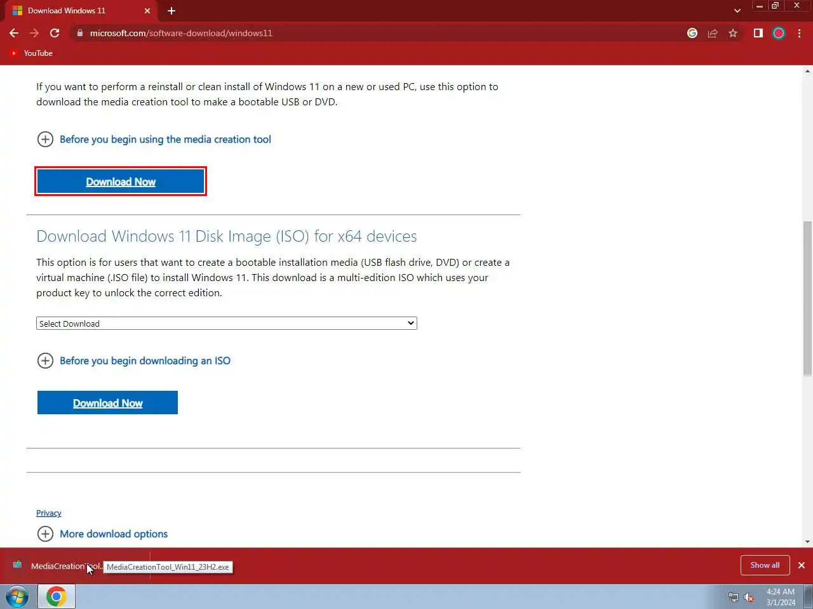Close the Download Windows 11 tab
Image resolution: width=813 pixels, height=609 pixels.
pyautogui.click(x=147, y=11)
